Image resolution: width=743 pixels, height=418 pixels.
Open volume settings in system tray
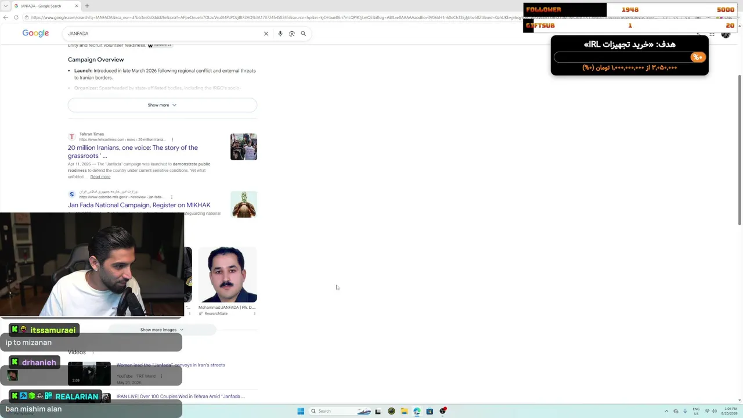715,411
